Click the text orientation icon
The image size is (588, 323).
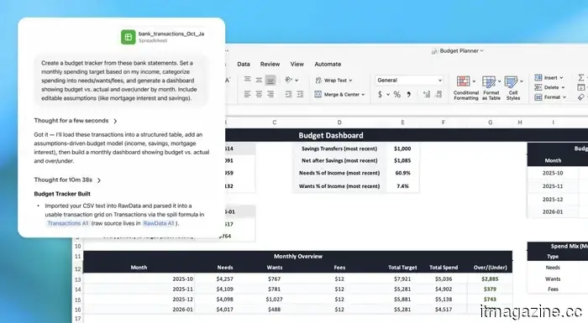[288, 80]
